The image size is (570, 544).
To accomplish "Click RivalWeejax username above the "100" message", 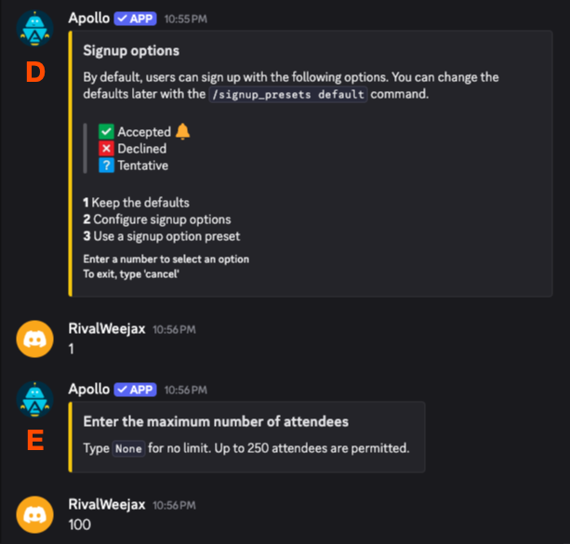I will 107,504.
